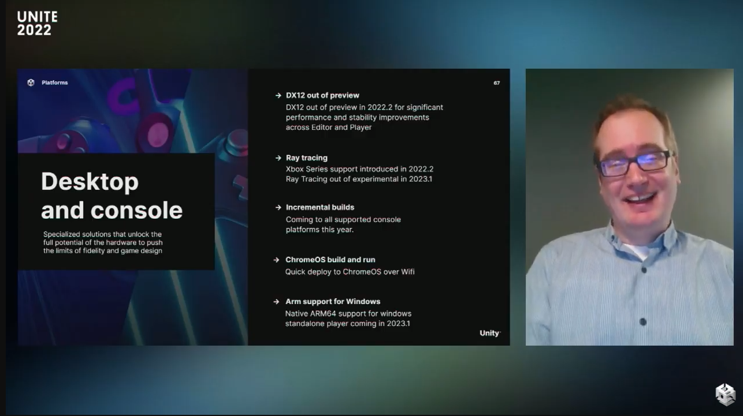Viewport: 743px width, 416px height.
Task: Click the arrow beside Incremental builds
Action: (278, 208)
